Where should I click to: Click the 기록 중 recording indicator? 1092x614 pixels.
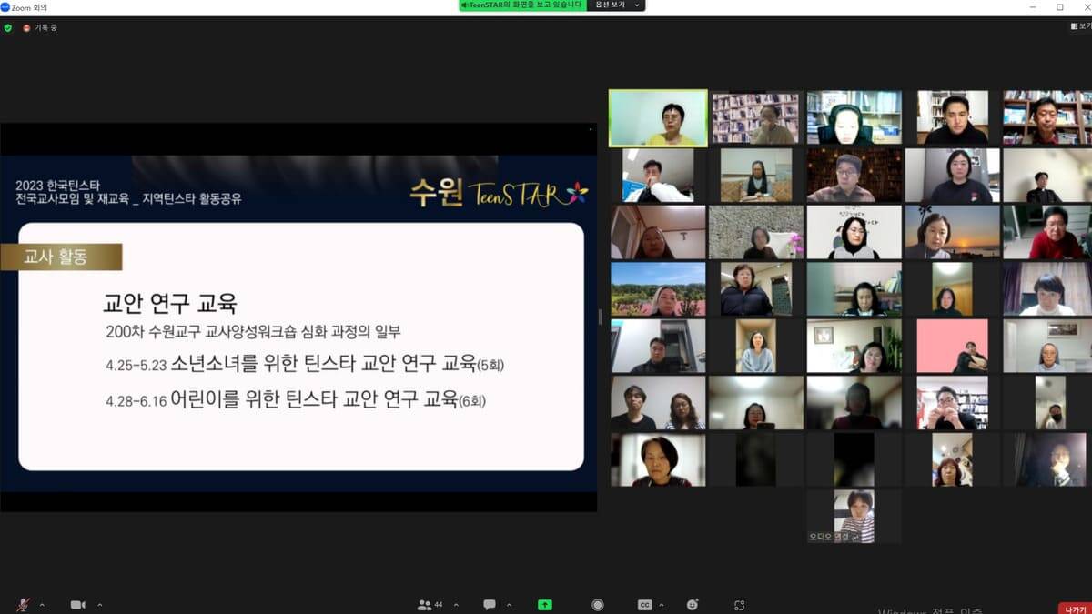[x=41, y=28]
